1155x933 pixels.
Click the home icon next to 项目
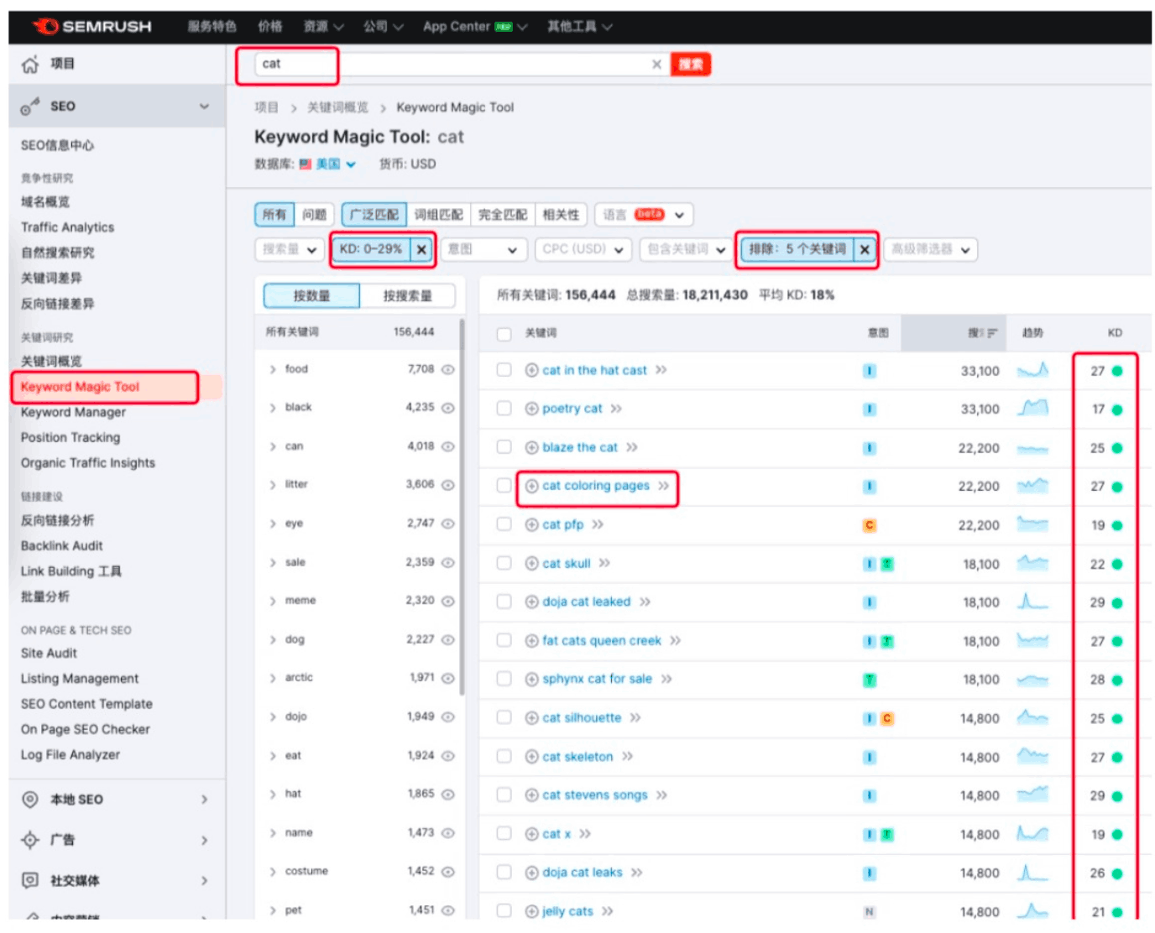(30, 65)
